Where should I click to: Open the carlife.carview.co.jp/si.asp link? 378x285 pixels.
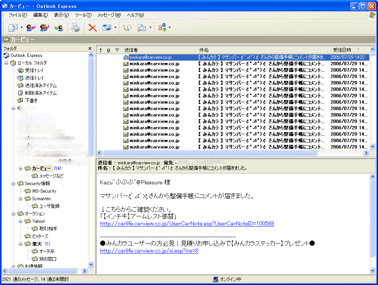click(x=149, y=251)
